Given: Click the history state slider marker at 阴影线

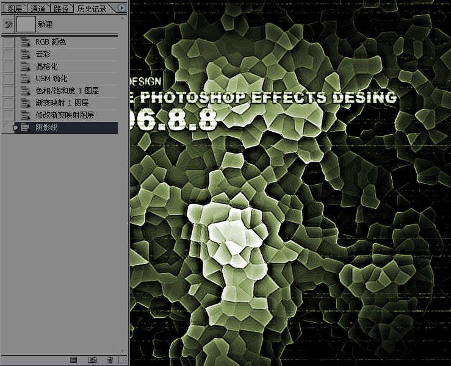Looking at the screenshot, I should click(16, 127).
